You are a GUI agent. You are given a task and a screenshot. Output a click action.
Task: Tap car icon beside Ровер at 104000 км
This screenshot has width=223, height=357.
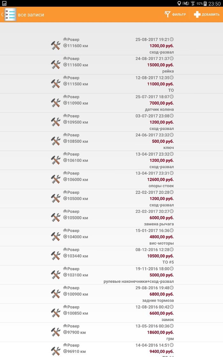[x=65, y=230]
